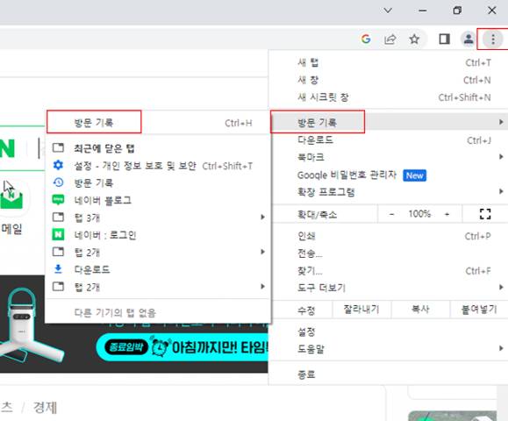Select 새 창 menu item

[x=388, y=80]
